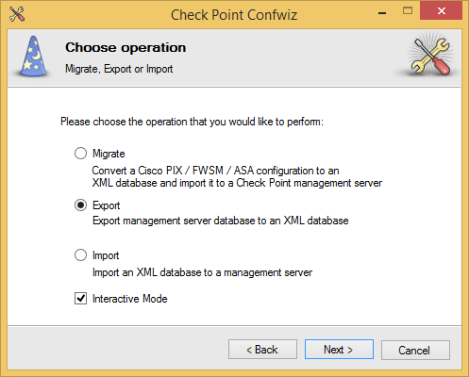Click the blue wizard hat icon
Screen dimensions: 469x377
click(34, 57)
